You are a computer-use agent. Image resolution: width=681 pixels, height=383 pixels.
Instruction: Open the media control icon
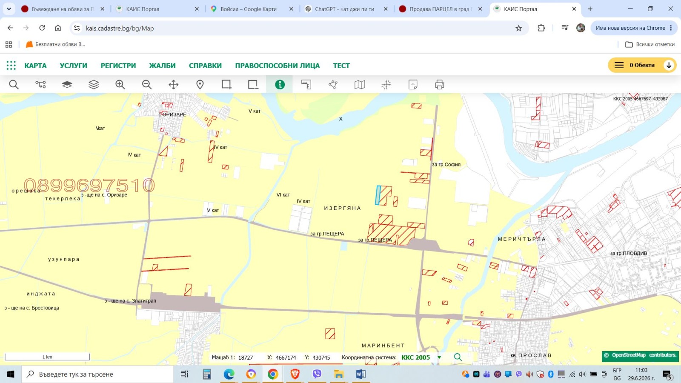coord(565,28)
